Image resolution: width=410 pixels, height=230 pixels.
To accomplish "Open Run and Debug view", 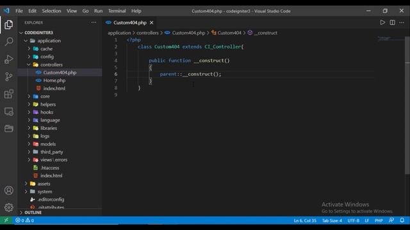I will coord(8,59).
